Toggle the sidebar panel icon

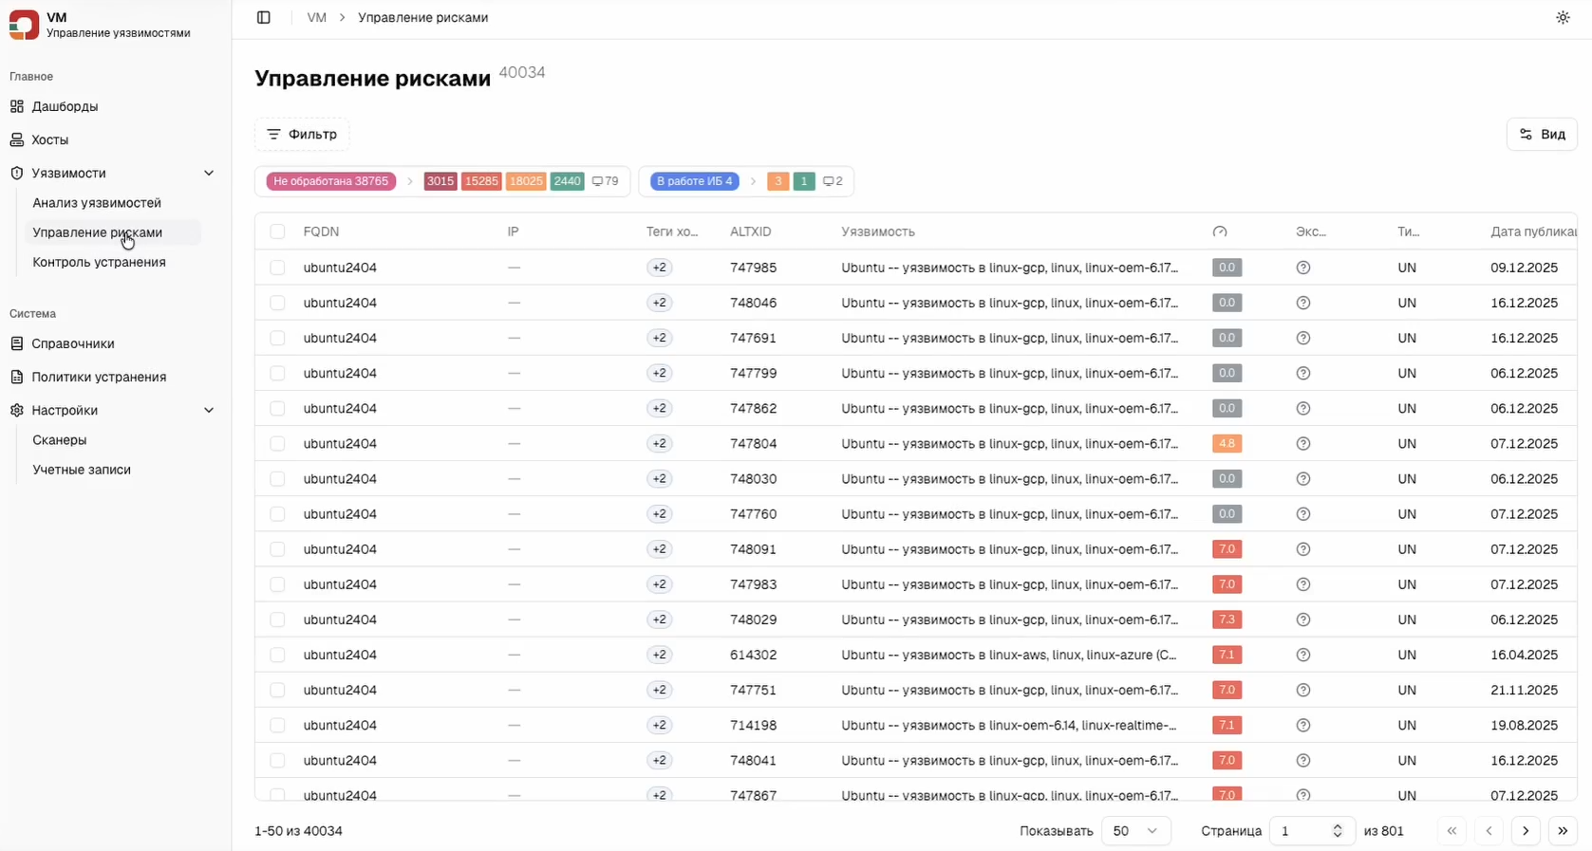click(264, 18)
